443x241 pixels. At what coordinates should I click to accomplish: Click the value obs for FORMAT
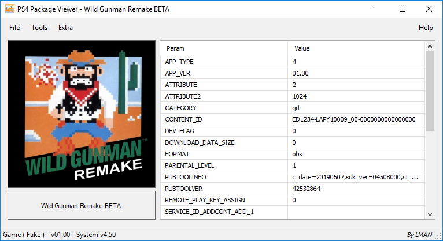coord(297,154)
